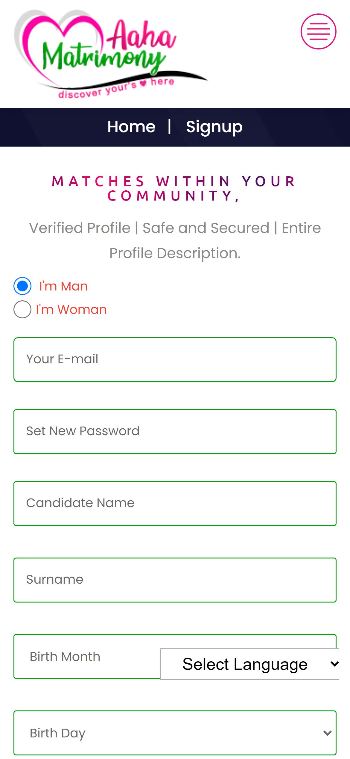The height and width of the screenshot is (759, 350).
Task: Focus the Your E-mail field
Action: [x=175, y=360]
